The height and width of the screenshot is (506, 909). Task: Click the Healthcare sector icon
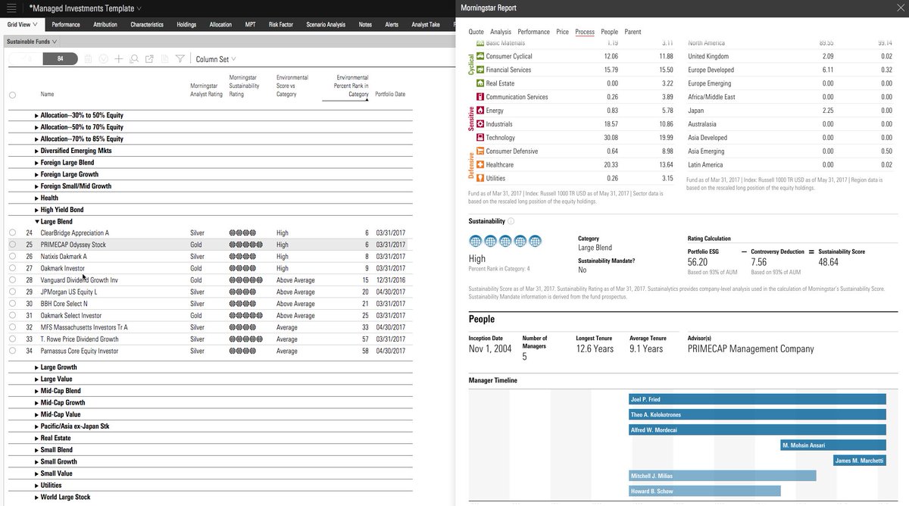479,165
